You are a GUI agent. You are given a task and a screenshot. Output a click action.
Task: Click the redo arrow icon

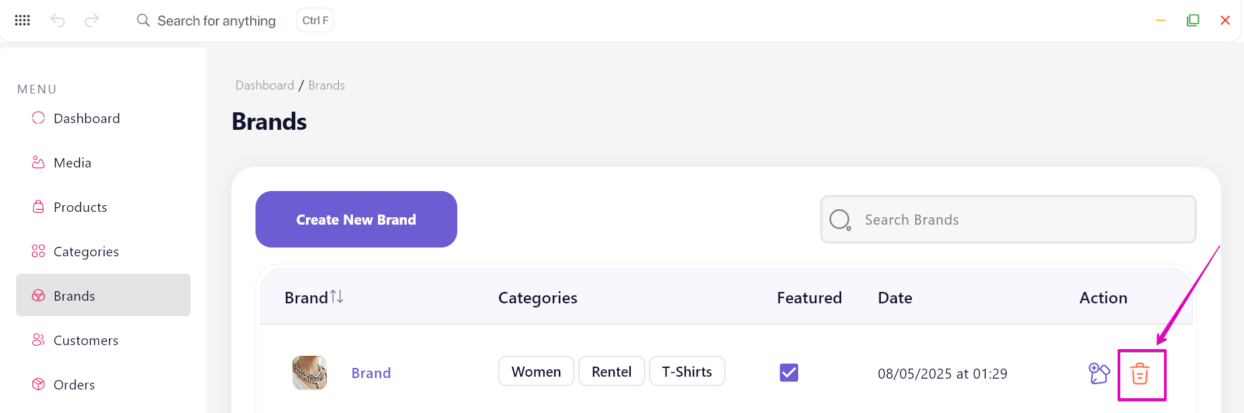click(x=91, y=20)
